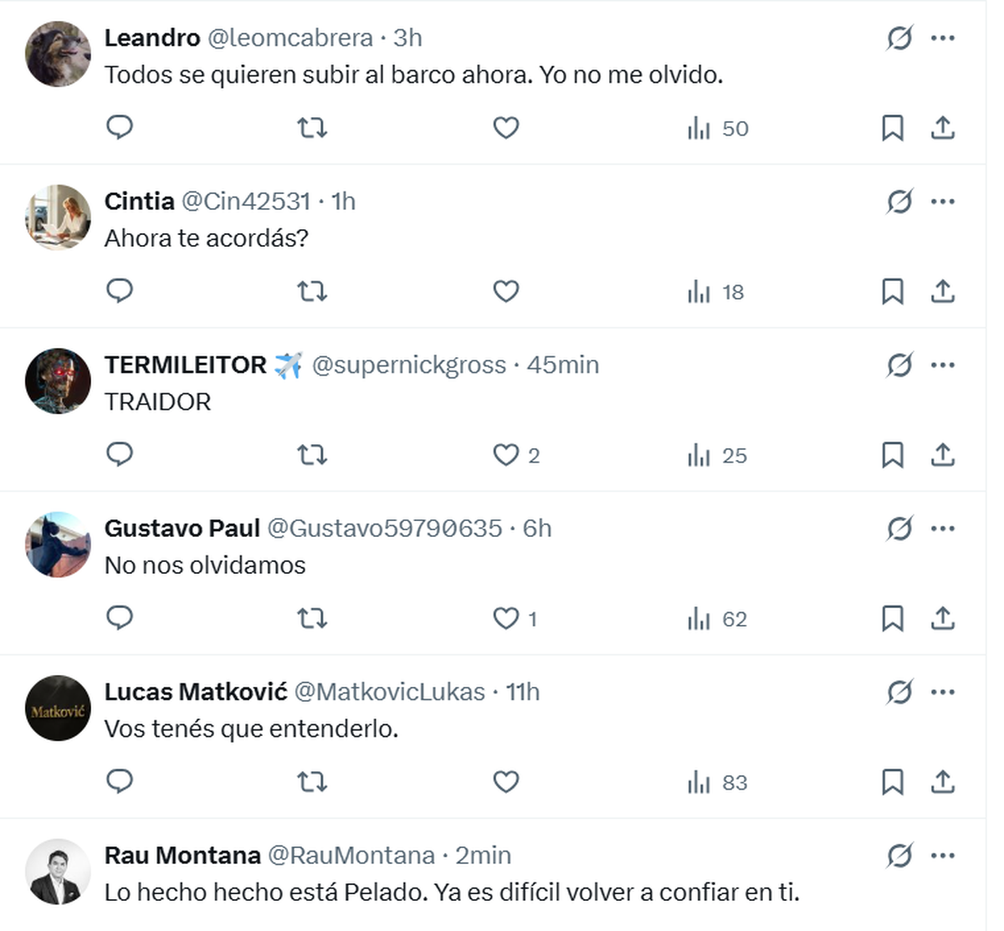Like Gustavo Paul's tweet

point(506,618)
